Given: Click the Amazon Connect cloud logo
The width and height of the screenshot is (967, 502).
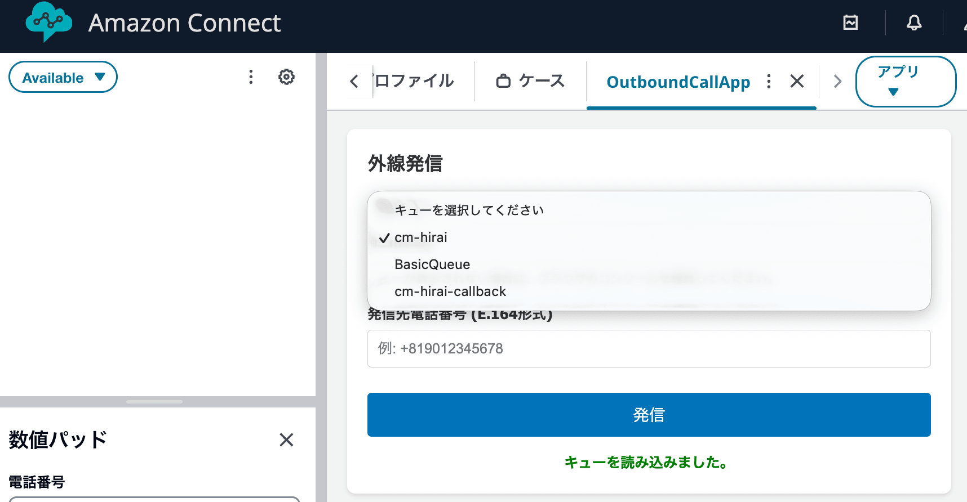Looking at the screenshot, I should pyautogui.click(x=49, y=22).
